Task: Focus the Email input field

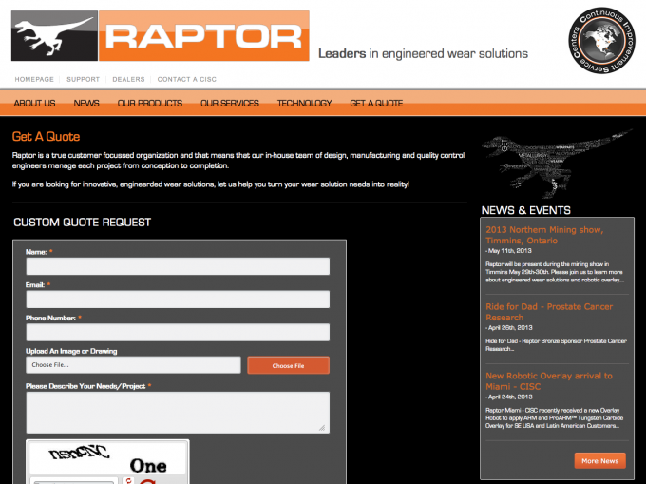Action: [x=177, y=300]
